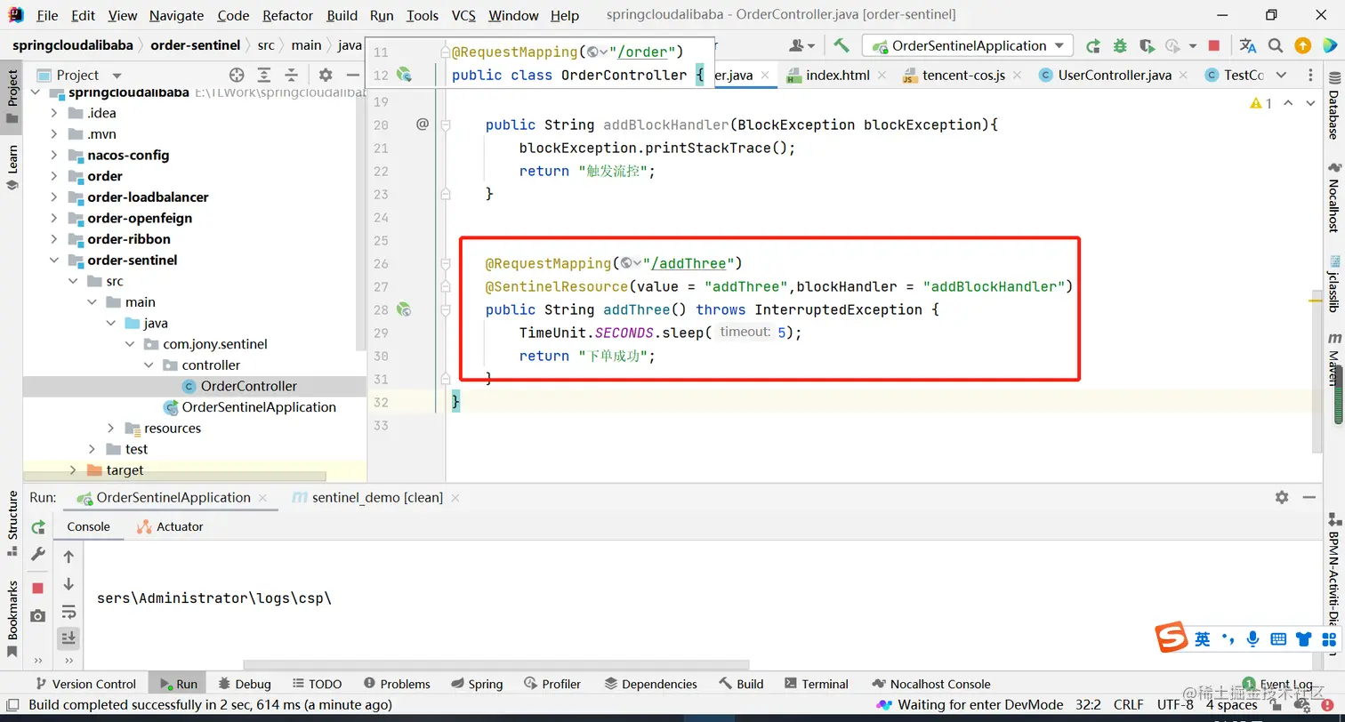Click the gutter icon on line 28
Image resolution: width=1345 pixels, height=722 pixels.
click(x=404, y=309)
